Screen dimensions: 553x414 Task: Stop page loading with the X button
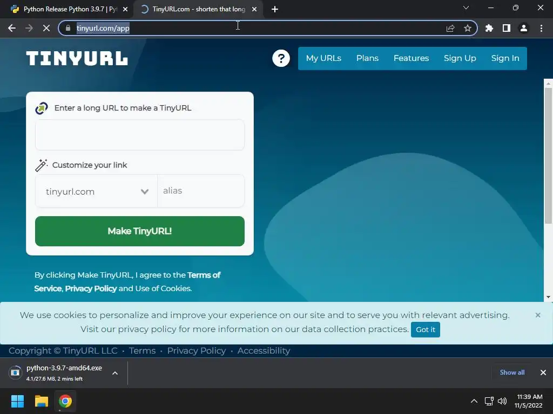46,28
